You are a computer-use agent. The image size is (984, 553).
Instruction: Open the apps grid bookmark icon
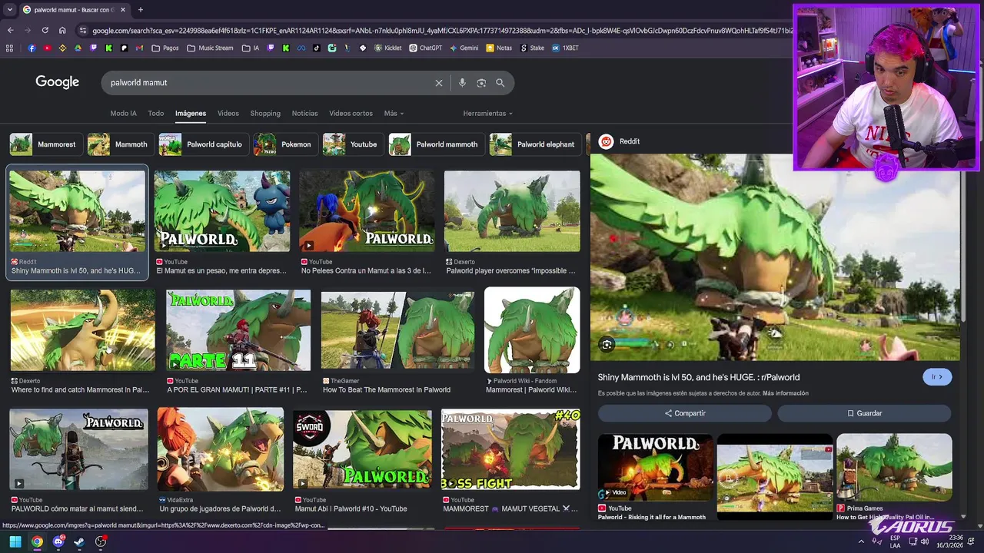[x=9, y=48]
